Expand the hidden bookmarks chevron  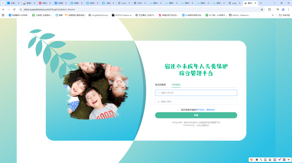[273, 15]
